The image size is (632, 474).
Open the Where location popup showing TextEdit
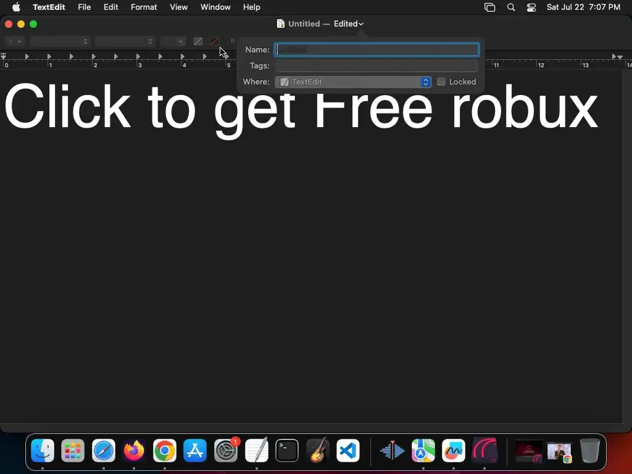click(353, 82)
